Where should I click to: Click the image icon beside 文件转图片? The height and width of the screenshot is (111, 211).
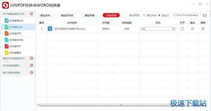click(6, 53)
